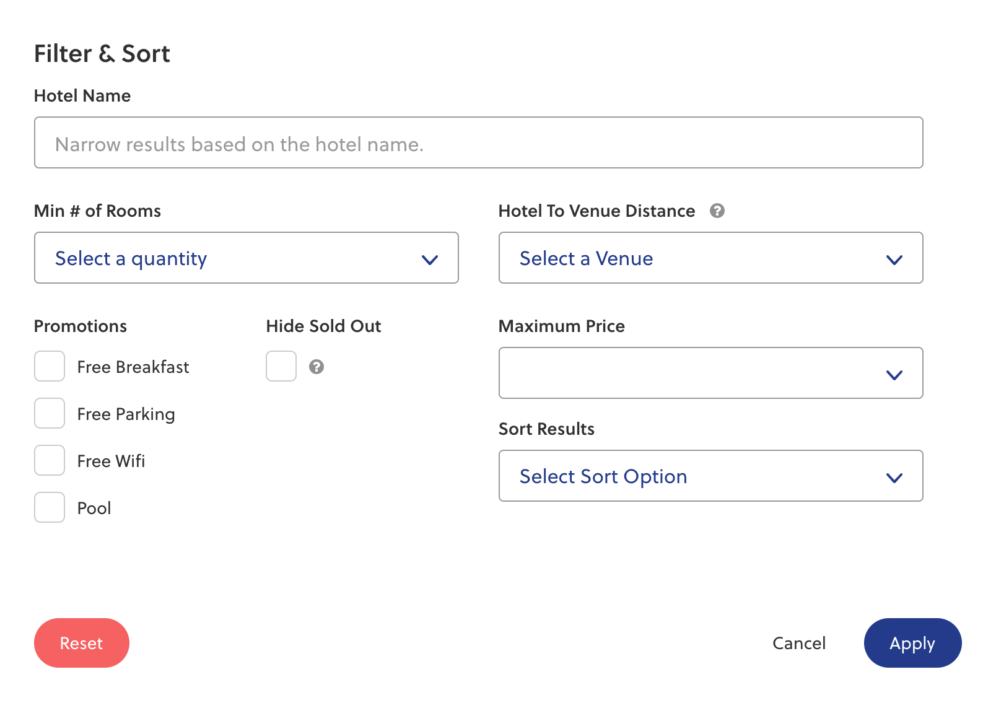The width and height of the screenshot is (983, 703).
Task: Click help icon beside Hotel To Venue Distance
Action: pos(717,211)
